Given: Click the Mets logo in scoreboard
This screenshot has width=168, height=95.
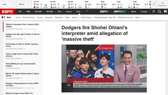Looking at the screenshot, I should [134, 4].
